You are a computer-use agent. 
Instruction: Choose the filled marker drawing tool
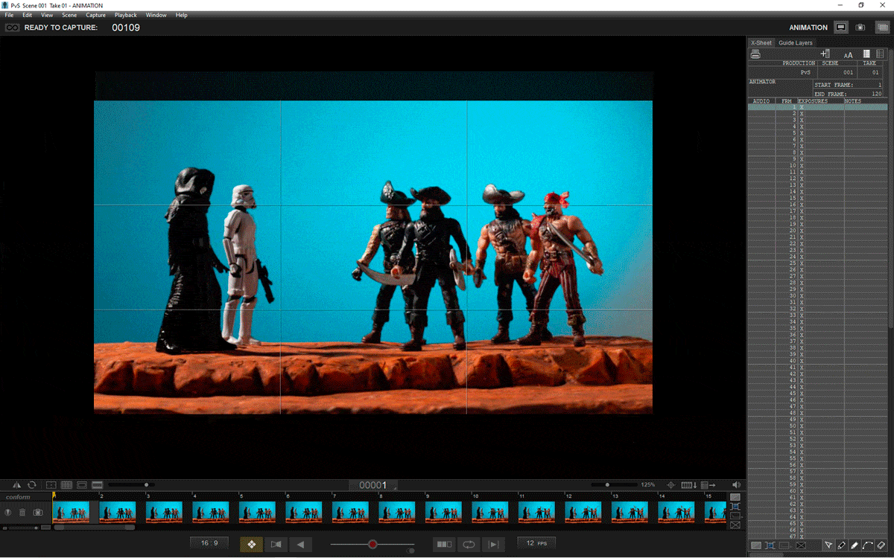pyautogui.click(x=855, y=545)
